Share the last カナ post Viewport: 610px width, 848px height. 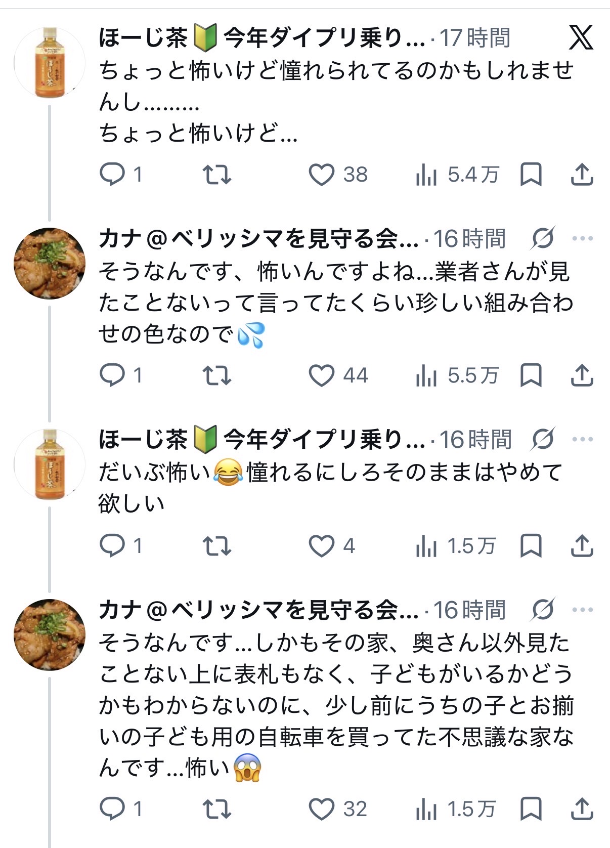pyautogui.click(x=582, y=809)
